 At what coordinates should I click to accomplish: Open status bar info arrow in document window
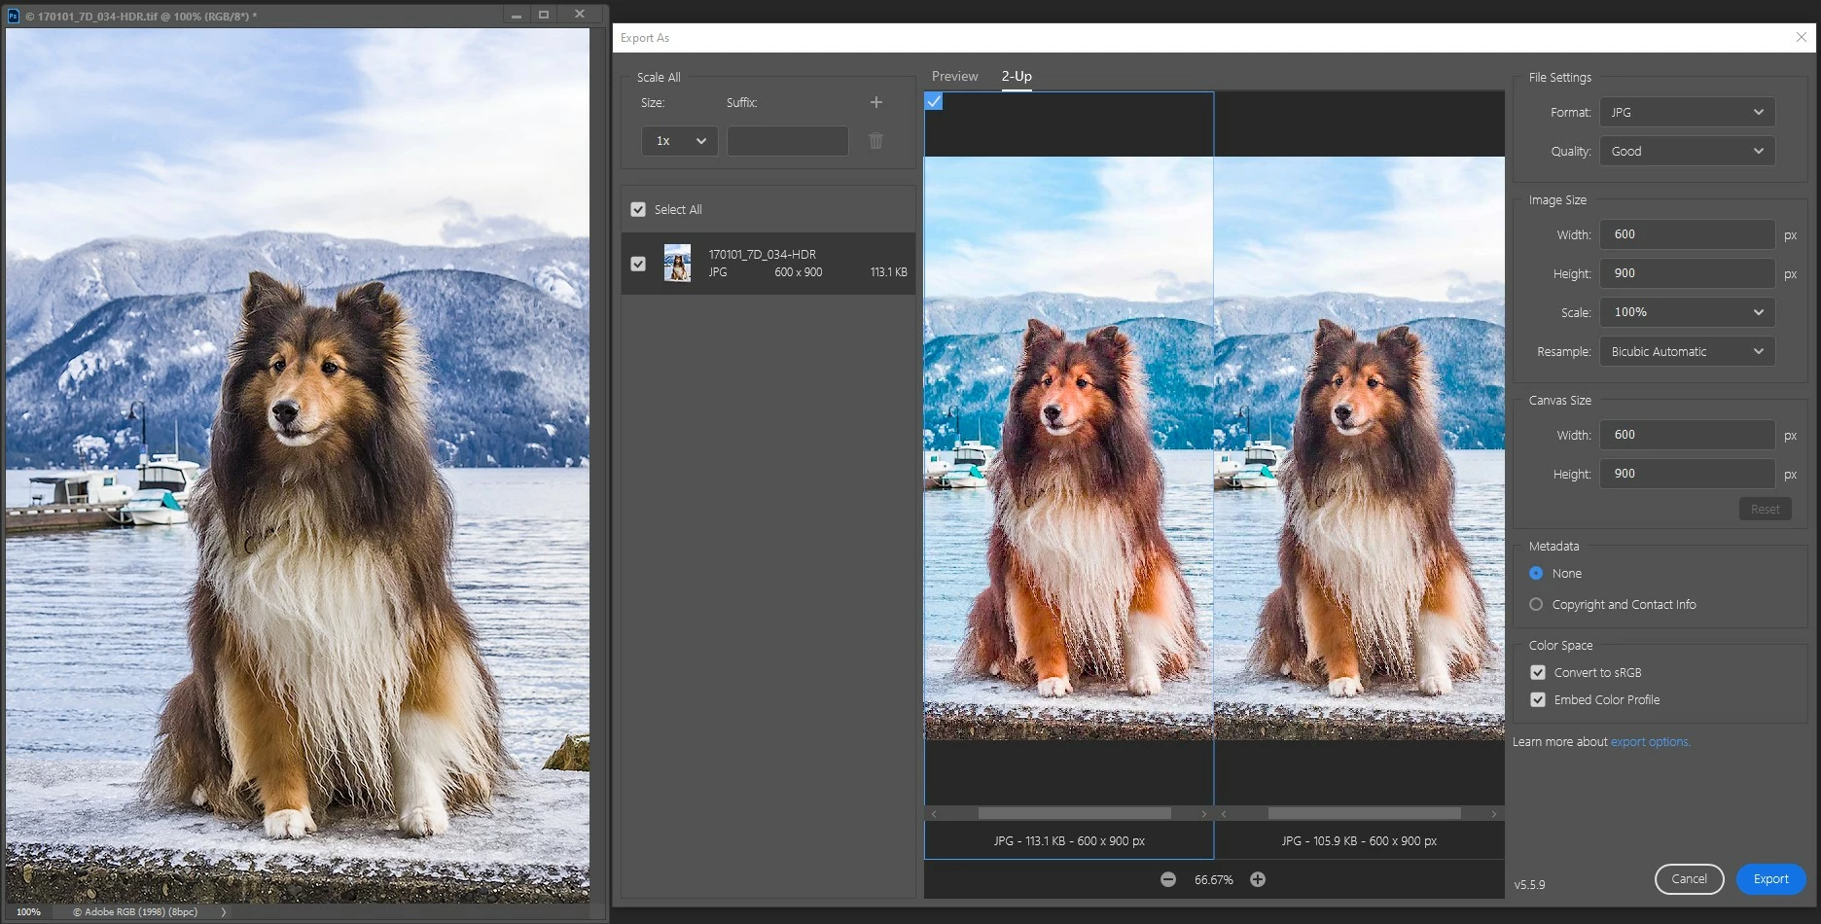[x=224, y=912]
